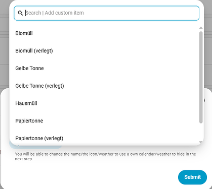Viewport: 212px width, 189px height.
Task: Submit the dialog with the Submit button
Action: coord(192,177)
